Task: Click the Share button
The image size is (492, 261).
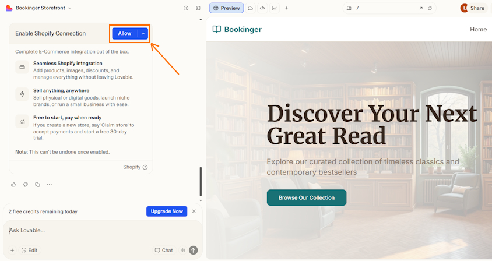Action: click(x=477, y=8)
